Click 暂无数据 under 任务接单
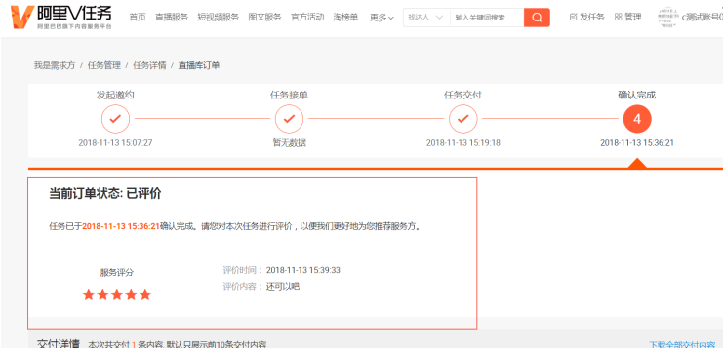Screen dimensions: 723x353 click(289, 143)
